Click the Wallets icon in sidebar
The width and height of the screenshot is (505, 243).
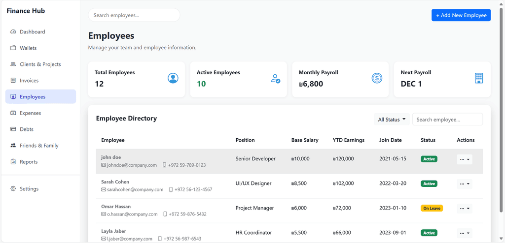pos(13,48)
